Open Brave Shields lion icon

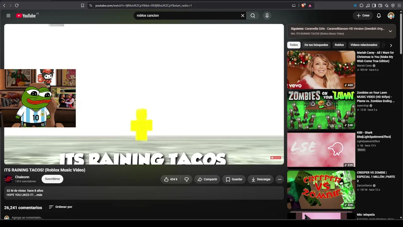click(303, 5)
